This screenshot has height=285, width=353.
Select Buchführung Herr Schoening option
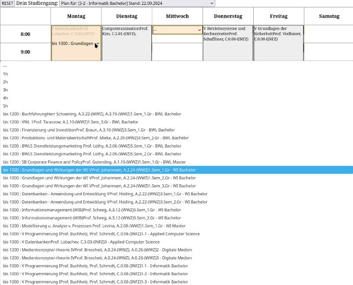pos(92,114)
